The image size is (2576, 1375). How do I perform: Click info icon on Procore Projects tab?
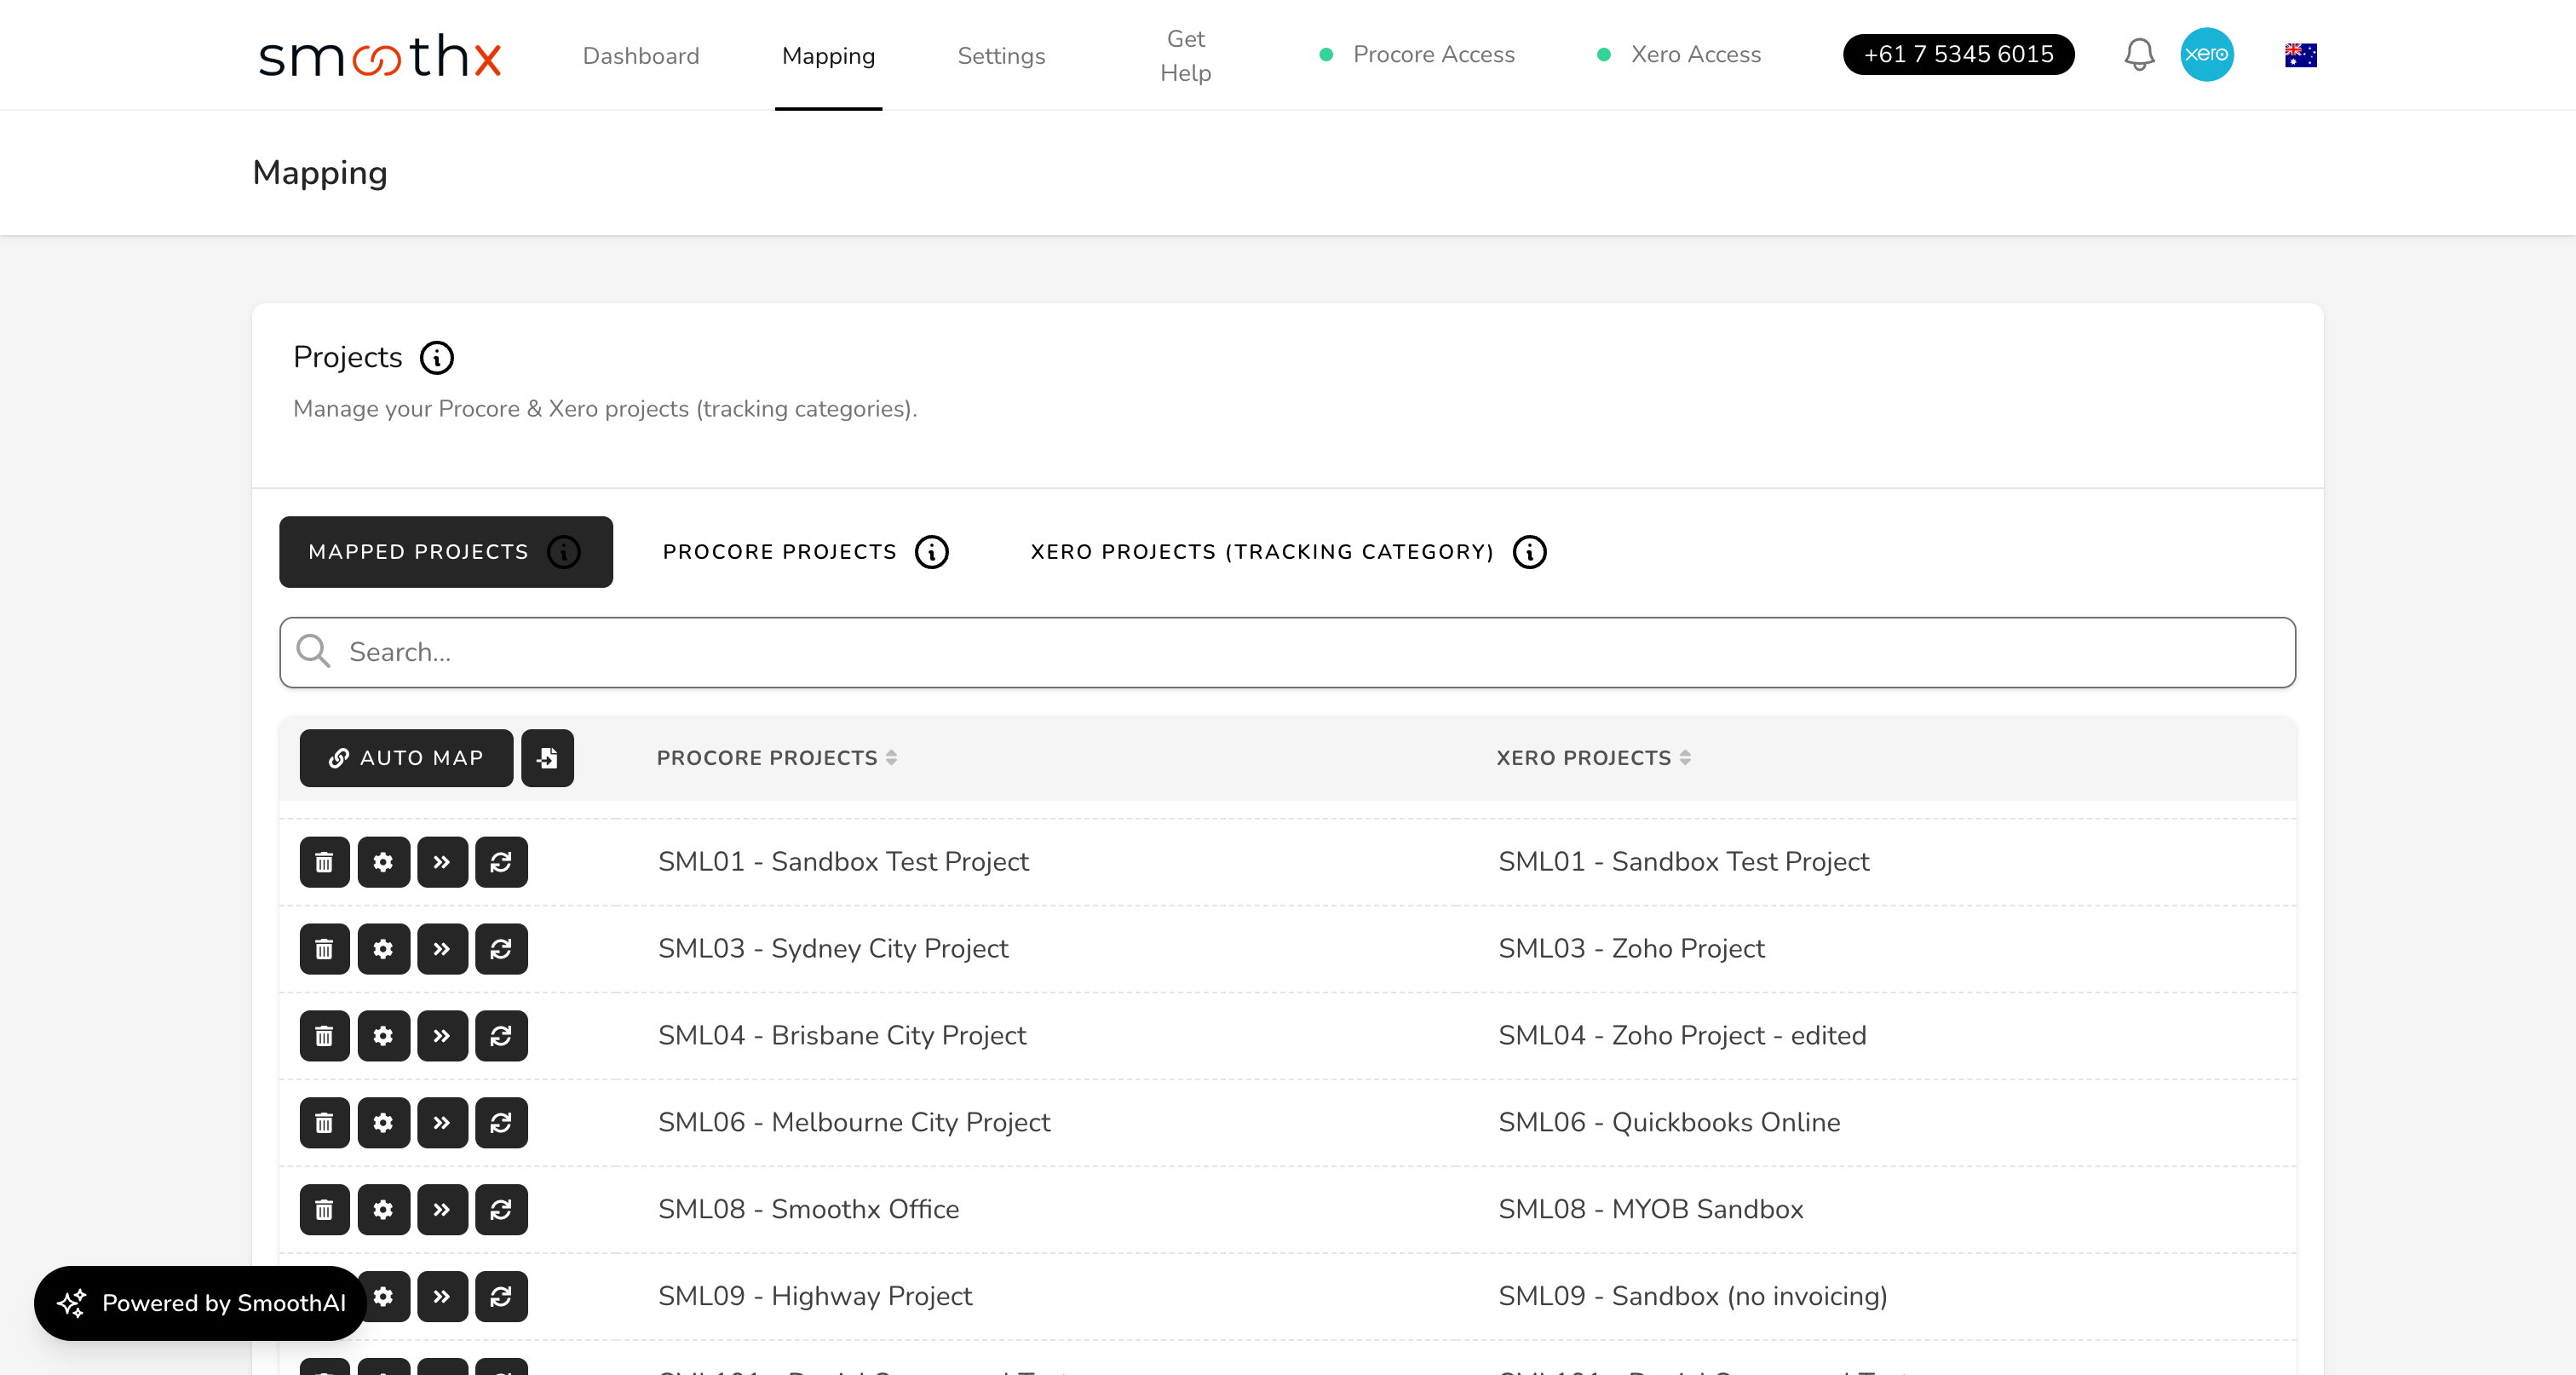(931, 552)
